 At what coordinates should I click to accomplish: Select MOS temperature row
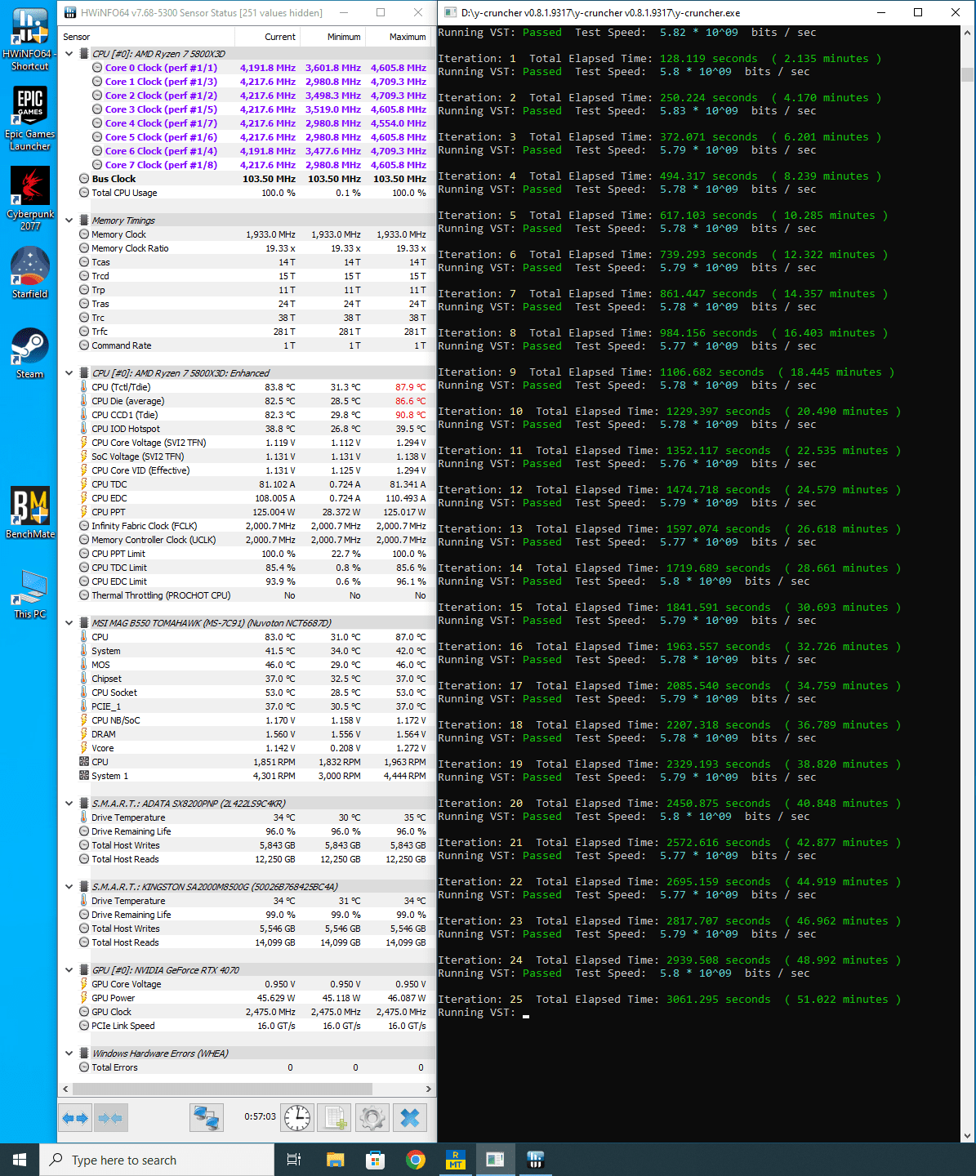tap(245, 665)
